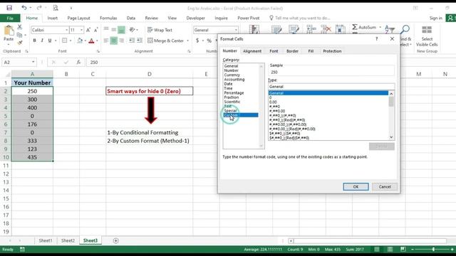Open the Font group dialog launcher

point(98,51)
